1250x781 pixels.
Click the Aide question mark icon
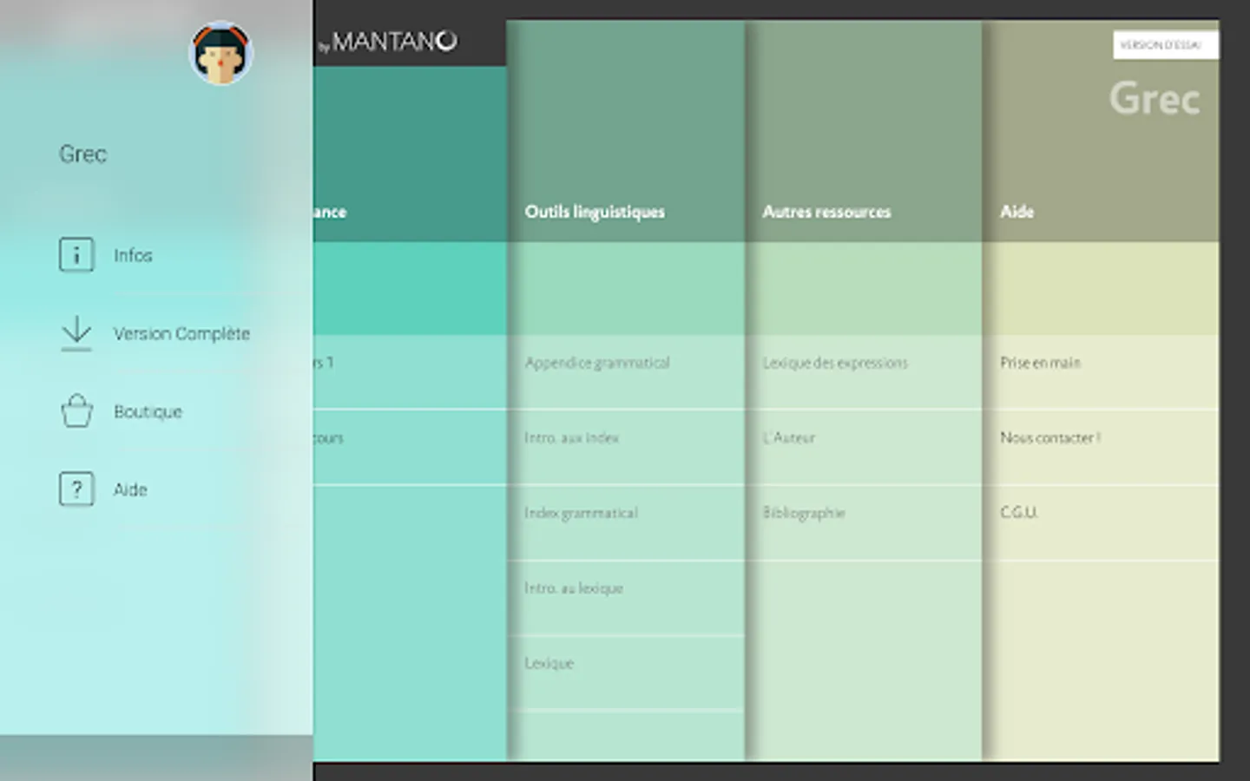(x=76, y=489)
